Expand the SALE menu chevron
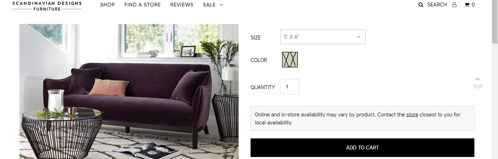This screenshot has width=498, height=159. 221,5
